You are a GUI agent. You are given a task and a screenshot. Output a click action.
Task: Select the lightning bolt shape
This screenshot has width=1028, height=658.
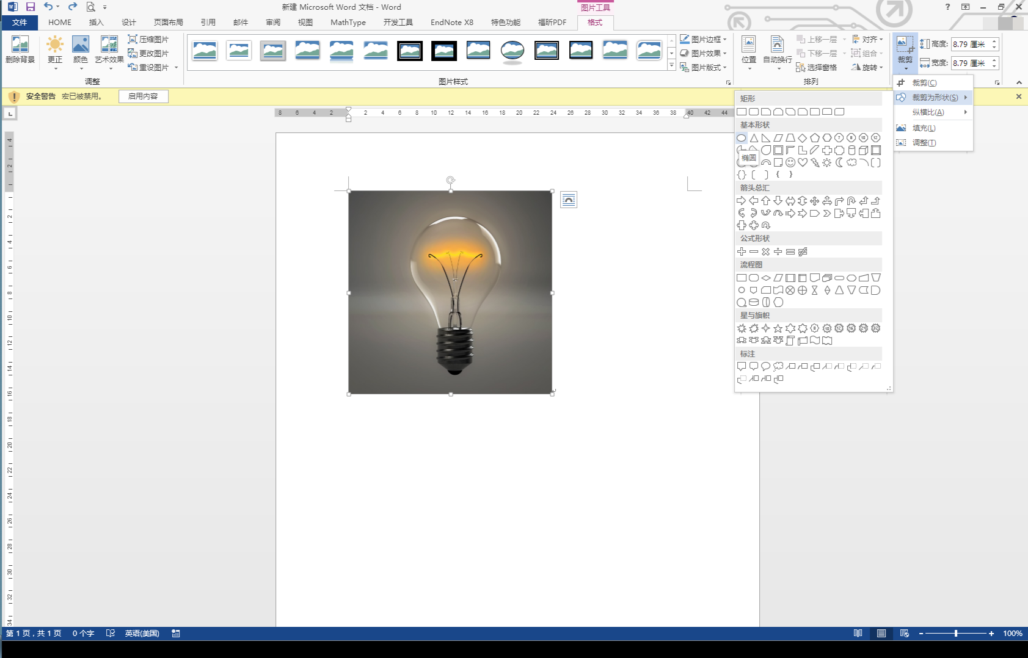pos(815,162)
